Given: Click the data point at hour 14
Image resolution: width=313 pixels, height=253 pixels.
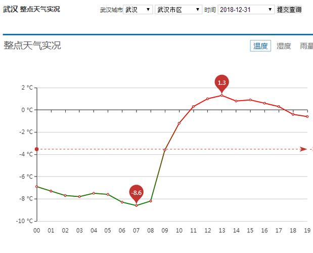Looking at the screenshot, I should tap(236, 101).
